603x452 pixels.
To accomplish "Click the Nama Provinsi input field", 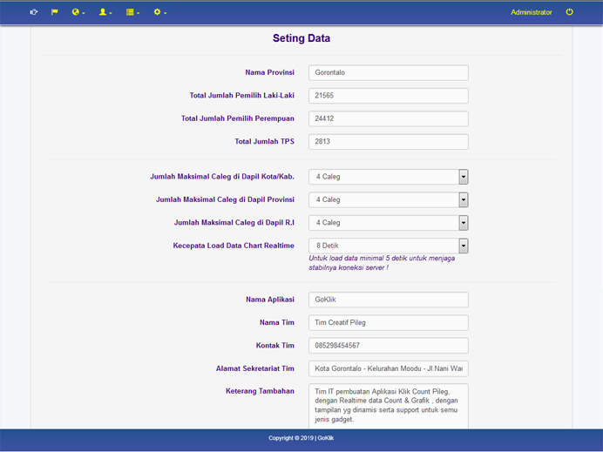I will click(x=388, y=73).
